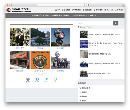130x110 pixels.
Task: Click thumbnail of 2025年 入社式 post
Action: (x=84, y=34)
